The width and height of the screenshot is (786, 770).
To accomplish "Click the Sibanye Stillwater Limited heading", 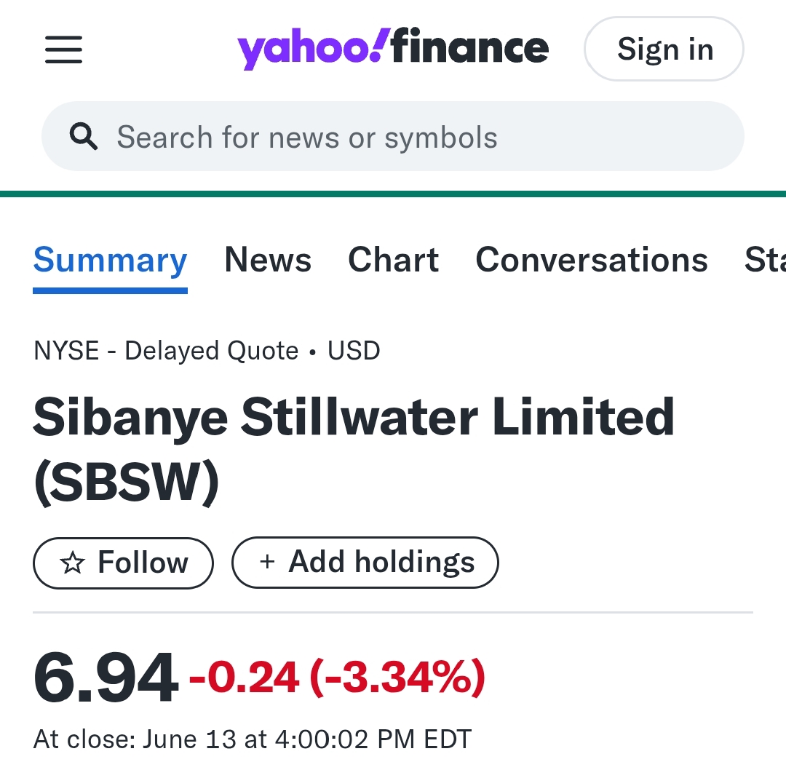I will 354,448.
